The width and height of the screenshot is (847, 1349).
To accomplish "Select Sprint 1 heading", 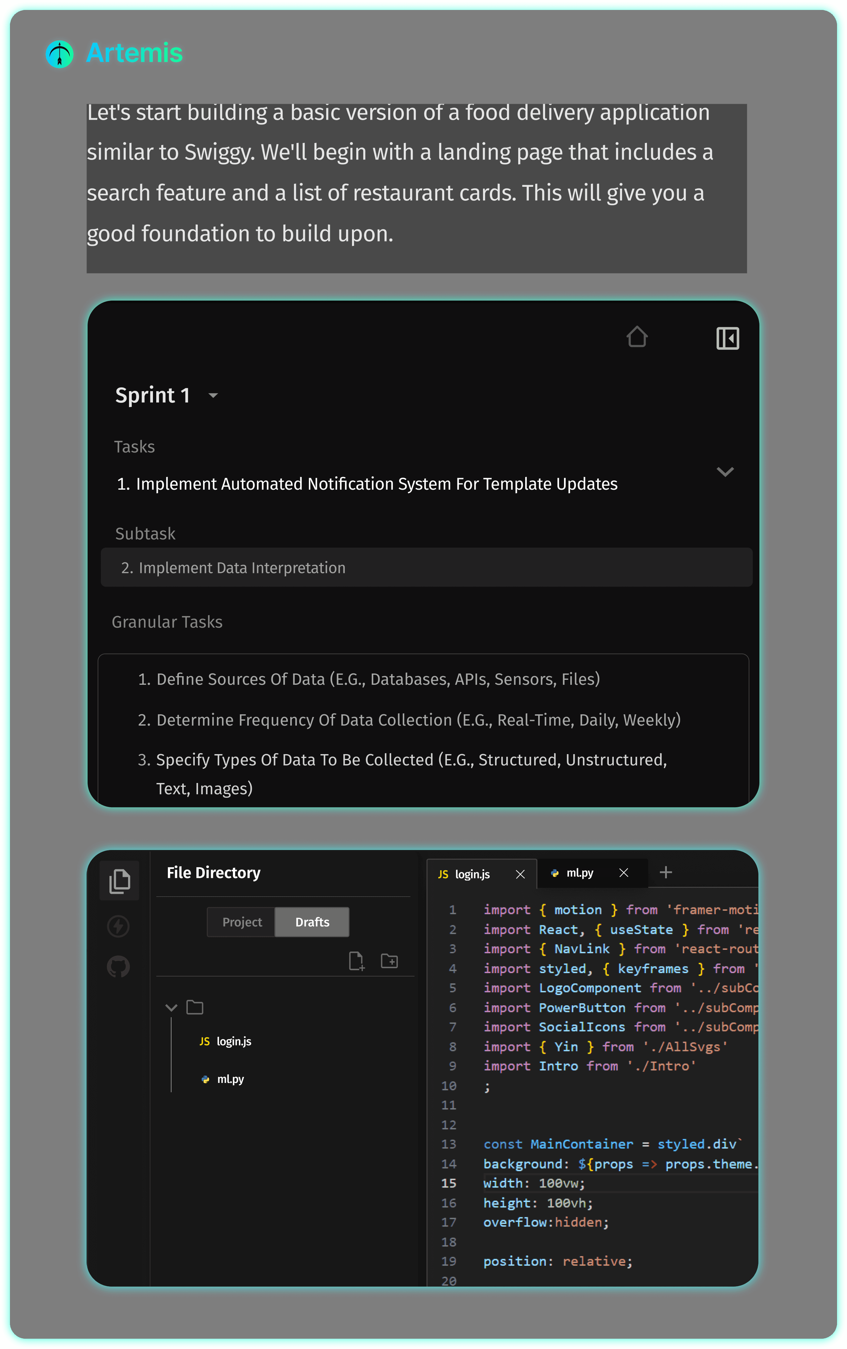I will [x=152, y=395].
